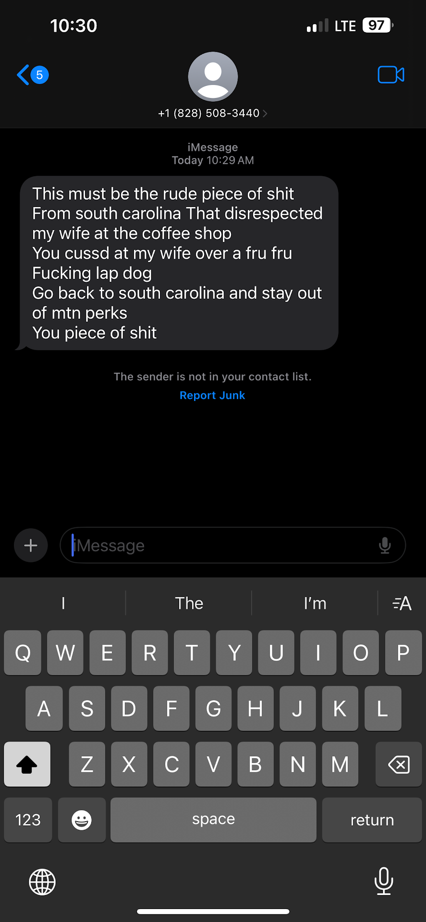Choose the "The" word suggestion
The image size is (426, 922).
[189, 603]
